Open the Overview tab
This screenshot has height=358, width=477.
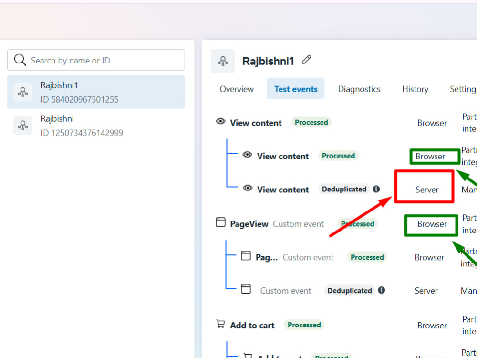237,89
